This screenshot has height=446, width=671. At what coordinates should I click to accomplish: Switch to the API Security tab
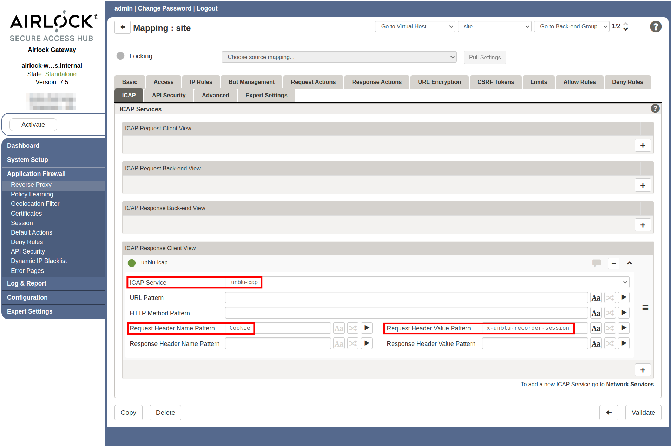[169, 95]
